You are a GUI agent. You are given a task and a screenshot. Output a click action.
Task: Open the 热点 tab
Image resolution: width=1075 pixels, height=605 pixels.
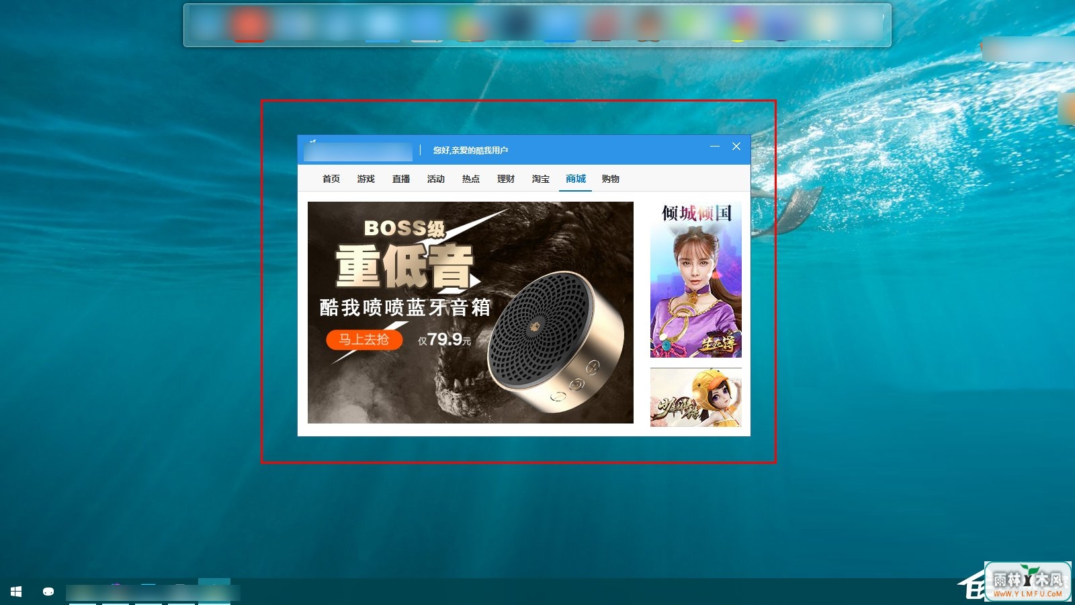[471, 179]
